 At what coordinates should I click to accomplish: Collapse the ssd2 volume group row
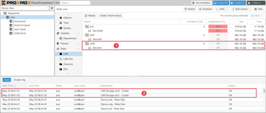(84, 44)
